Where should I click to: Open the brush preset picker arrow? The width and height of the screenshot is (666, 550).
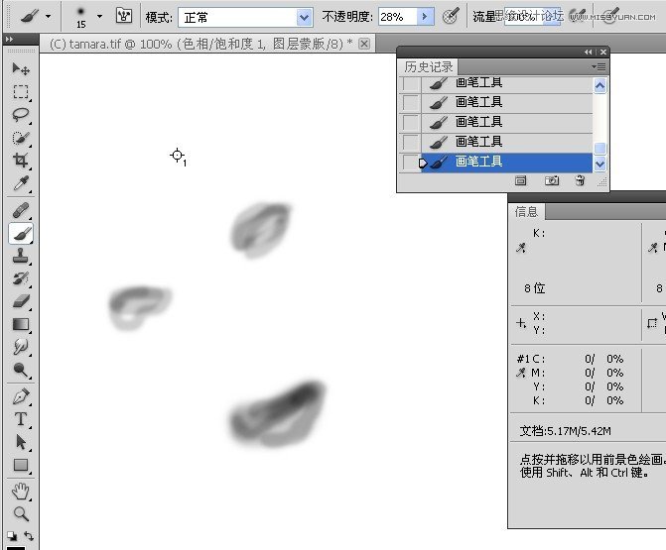point(99,17)
